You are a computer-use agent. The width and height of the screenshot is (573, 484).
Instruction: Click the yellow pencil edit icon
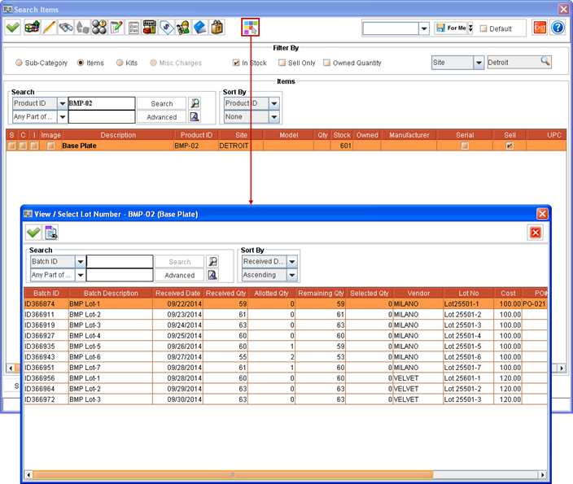tap(49, 28)
